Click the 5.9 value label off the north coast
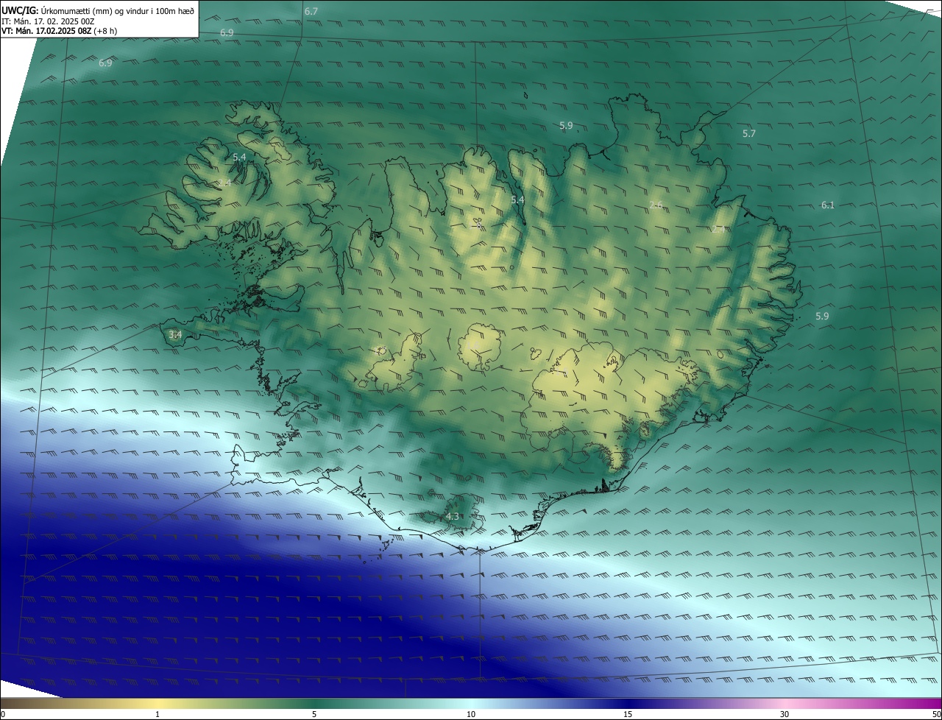Viewport: 942px width, 720px height. pyautogui.click(x=566, y=126)
